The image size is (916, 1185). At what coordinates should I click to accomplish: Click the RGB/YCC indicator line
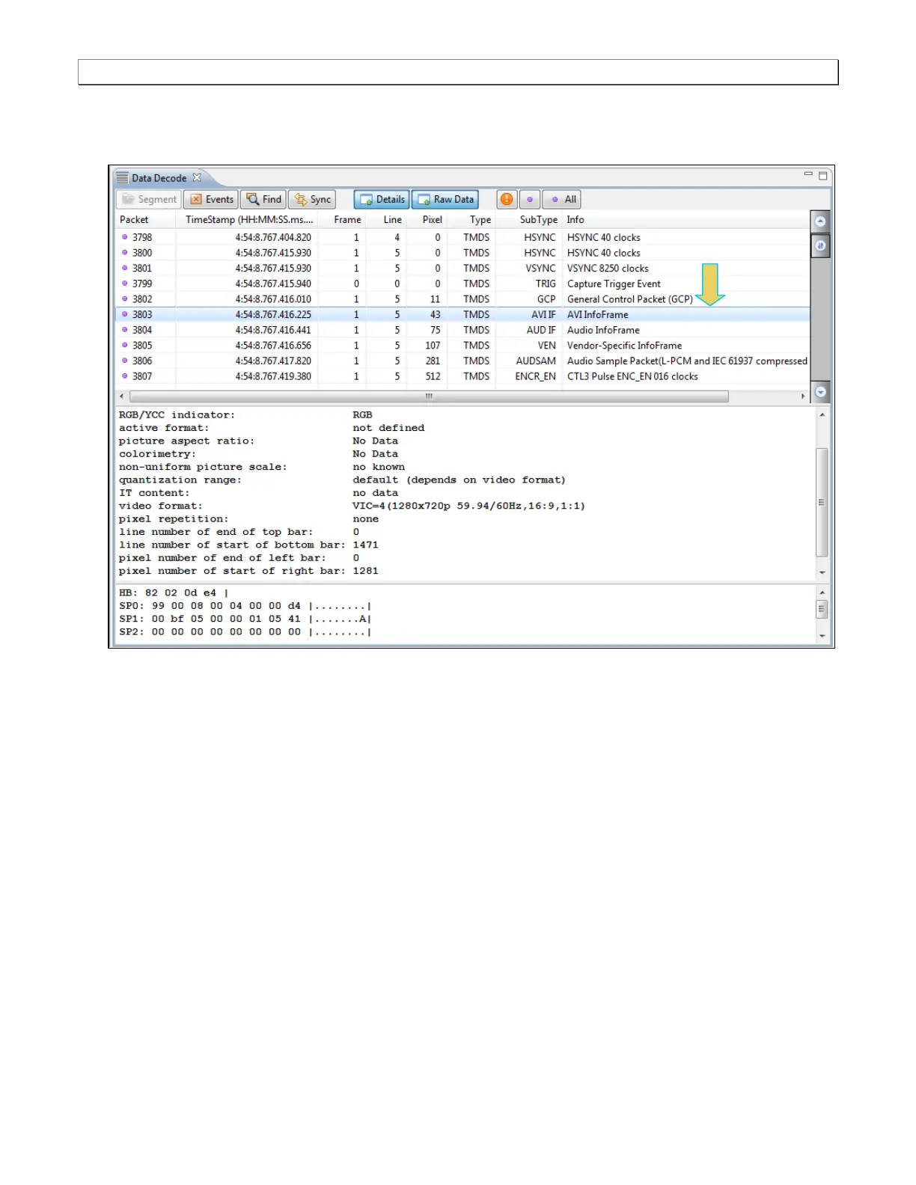coord(245,415)
